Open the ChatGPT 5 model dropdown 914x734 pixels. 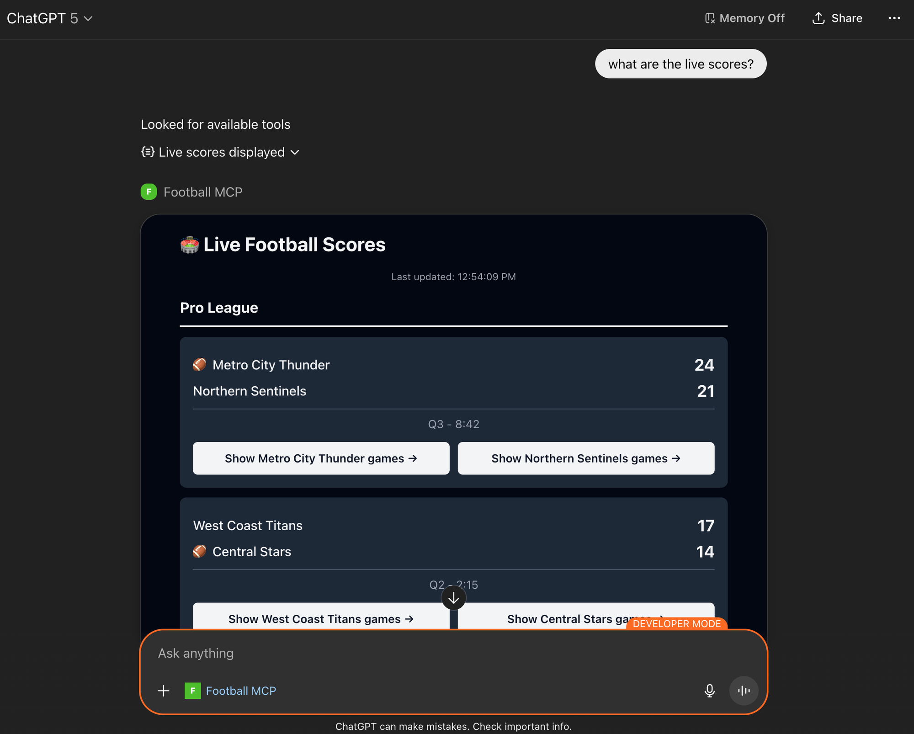pos(49,18)
